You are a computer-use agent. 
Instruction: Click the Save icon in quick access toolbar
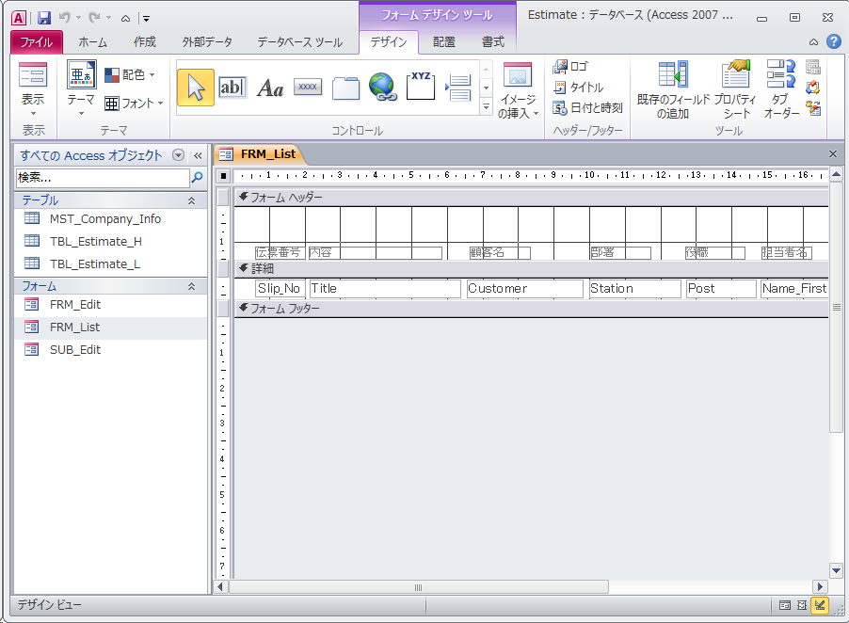coord(44,18)
